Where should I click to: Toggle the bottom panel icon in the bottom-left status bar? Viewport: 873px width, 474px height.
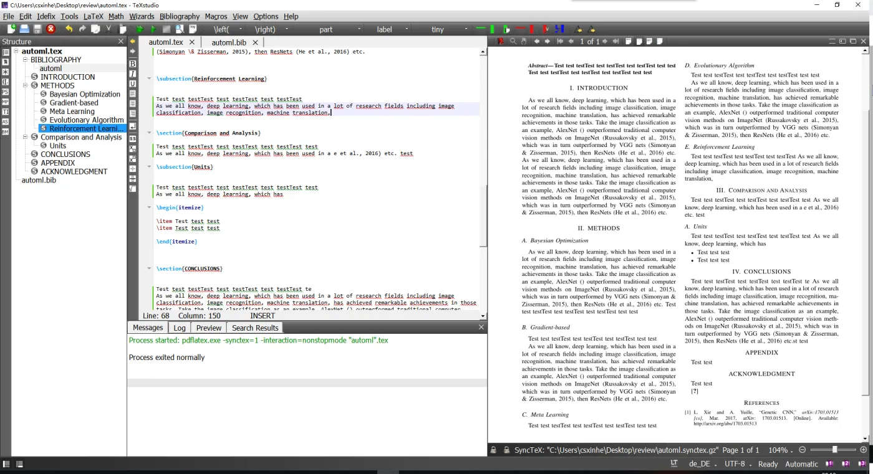19,464
